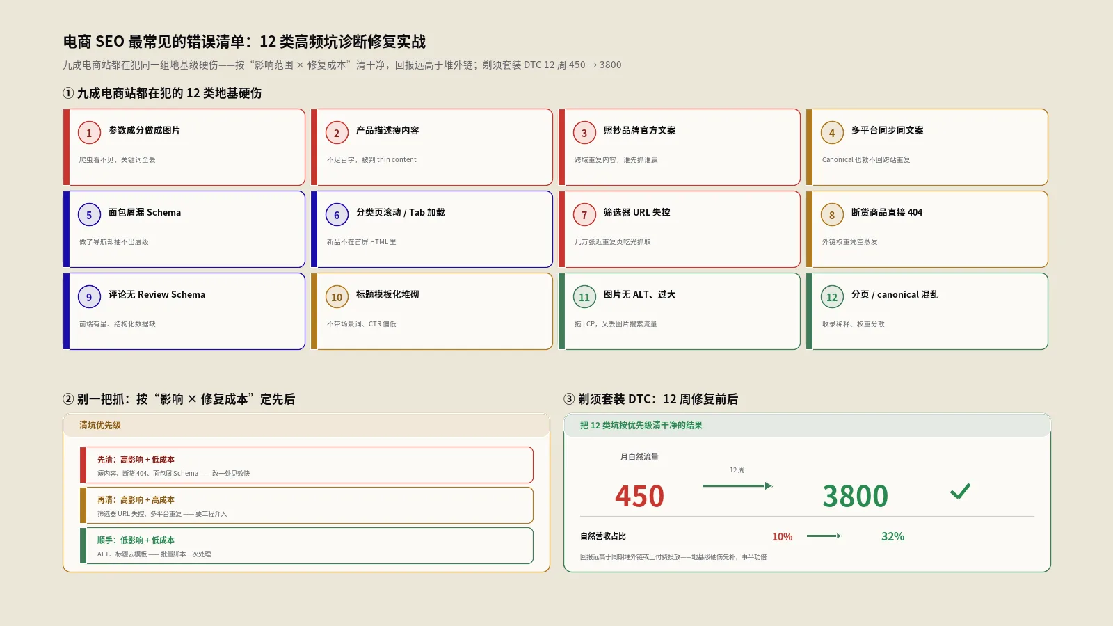The height and width of the screenshot is (626, 1113).
Task: Click the description 'Canonical 也救不回跨站重复'
Action: [x=866, y=159]
